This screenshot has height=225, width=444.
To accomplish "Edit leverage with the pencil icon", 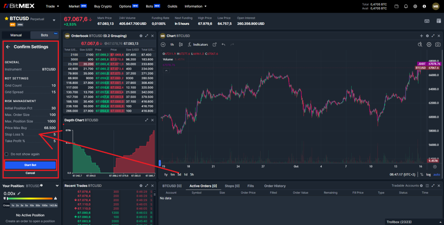I will coord(19,194).
